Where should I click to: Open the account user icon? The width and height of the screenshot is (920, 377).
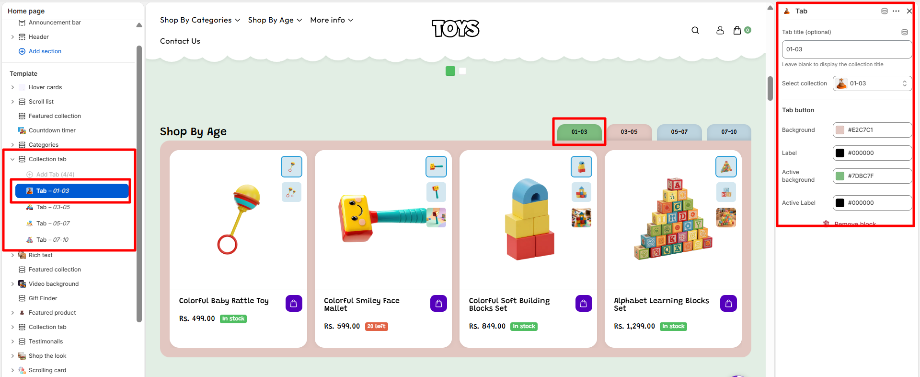point(720,30)
